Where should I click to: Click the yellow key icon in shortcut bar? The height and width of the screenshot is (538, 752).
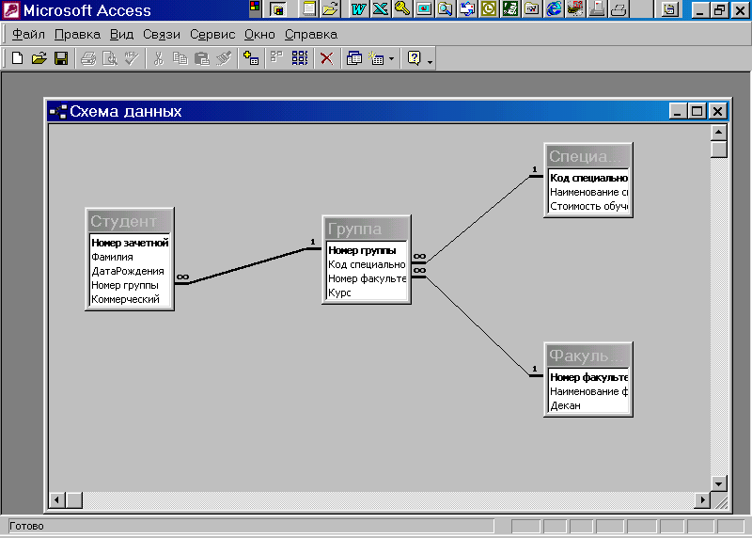[402, 9]
